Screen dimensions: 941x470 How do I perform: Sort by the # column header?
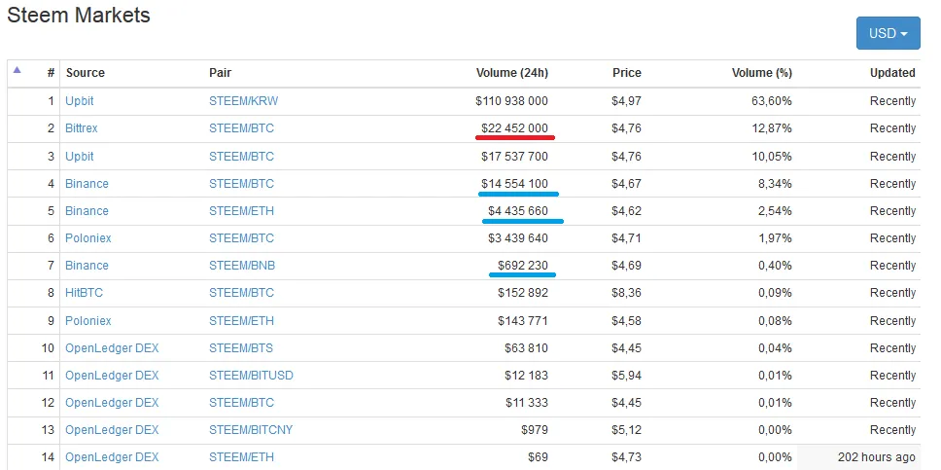pos(51,73)
